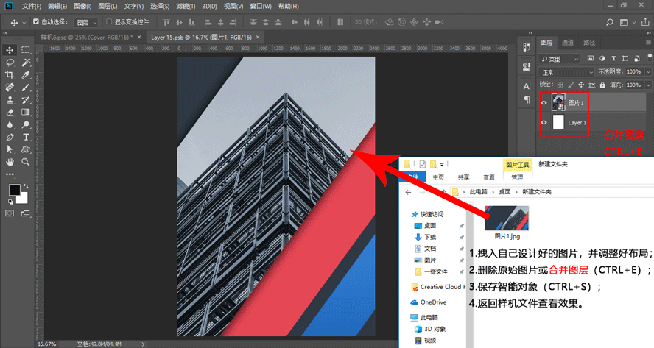Enable the 显示变换控件 checkbox

(110, 21)
